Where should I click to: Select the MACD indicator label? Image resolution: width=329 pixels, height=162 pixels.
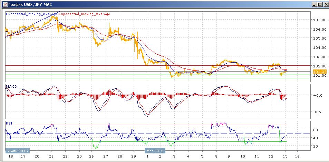[11, 86]
